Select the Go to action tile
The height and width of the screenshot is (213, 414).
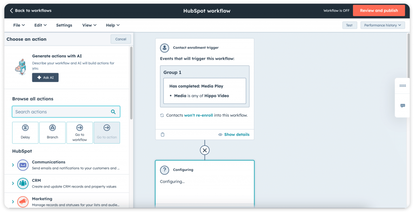(107, 133)
